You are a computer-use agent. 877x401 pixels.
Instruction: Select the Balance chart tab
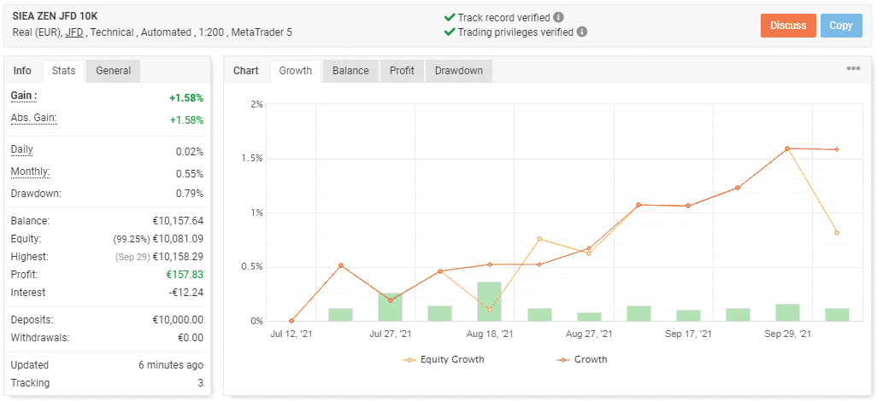coord(350,71)
